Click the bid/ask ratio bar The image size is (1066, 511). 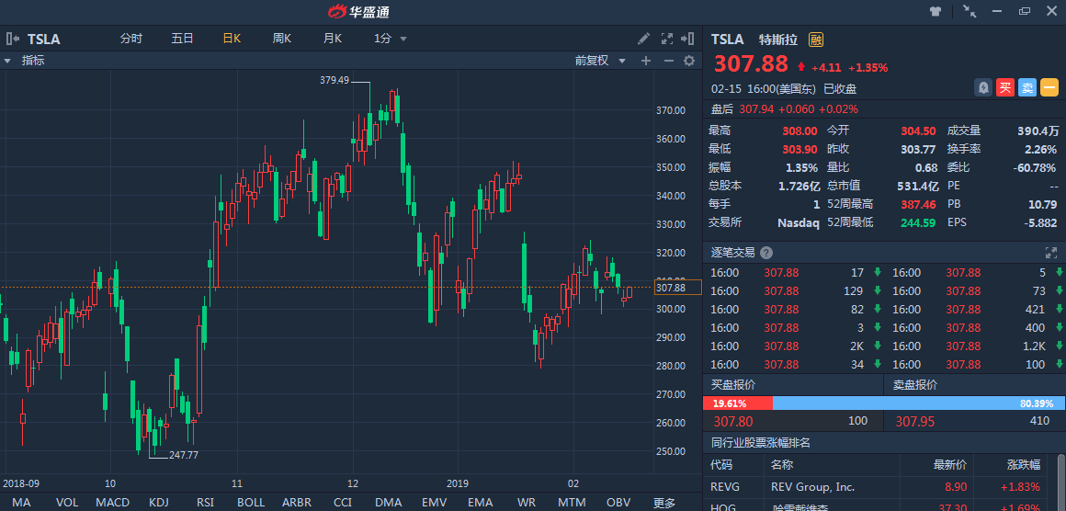pyautogui.click(x=884, y=403)
